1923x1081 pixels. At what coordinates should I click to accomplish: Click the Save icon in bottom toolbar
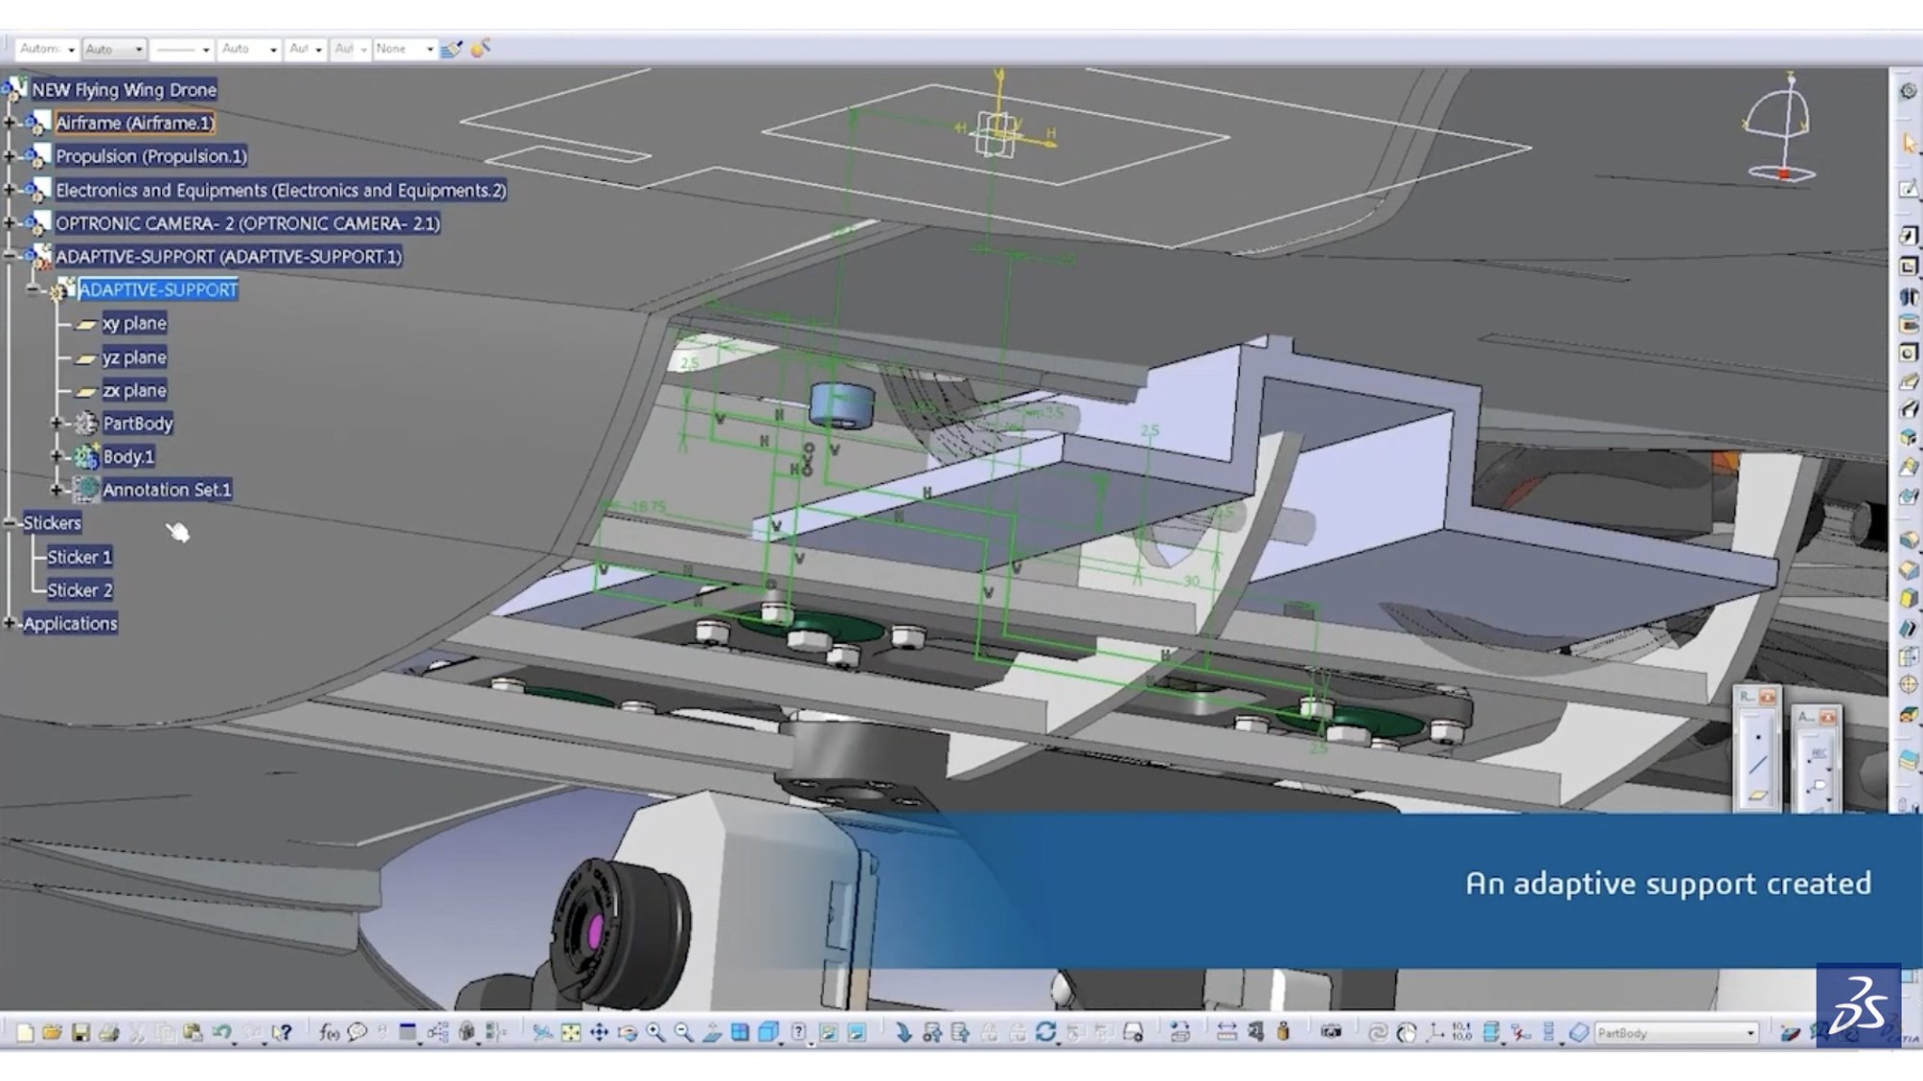click(x=80, y=1032)
